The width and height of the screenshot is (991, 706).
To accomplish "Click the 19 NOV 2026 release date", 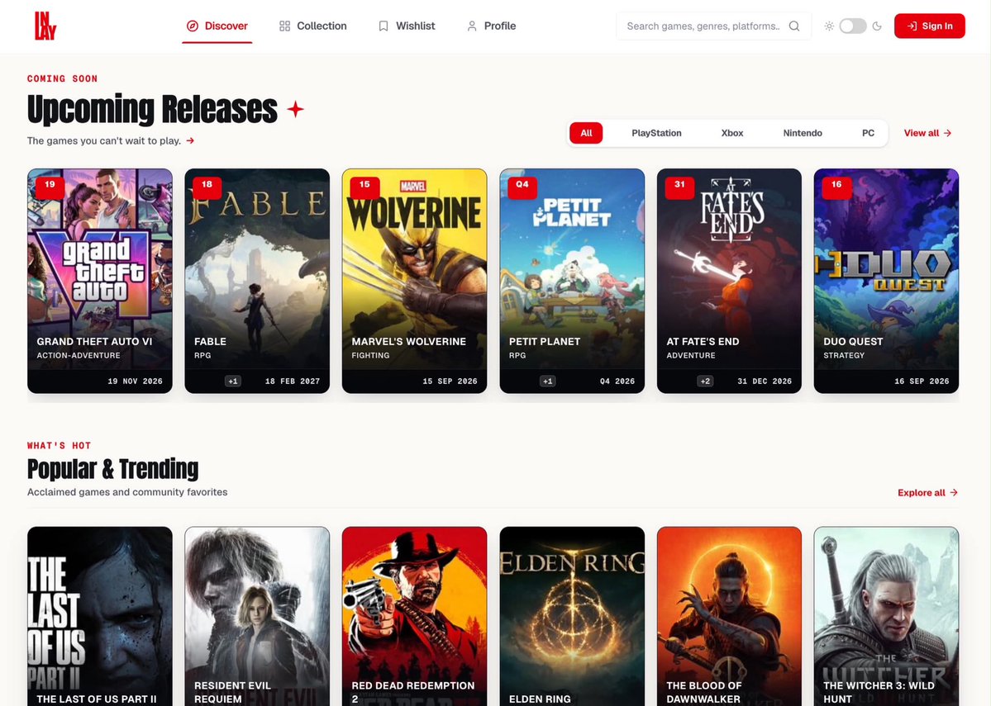I will 136,381.
